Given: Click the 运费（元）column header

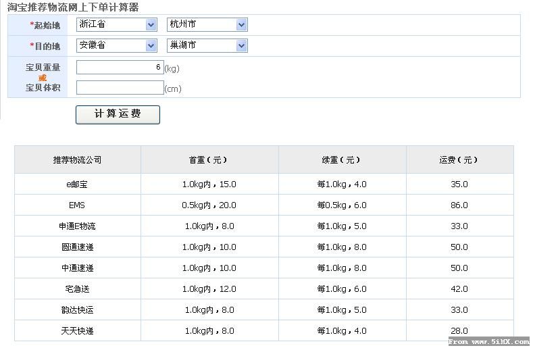Looking at the screenshot, I should (x=459, y=160).
